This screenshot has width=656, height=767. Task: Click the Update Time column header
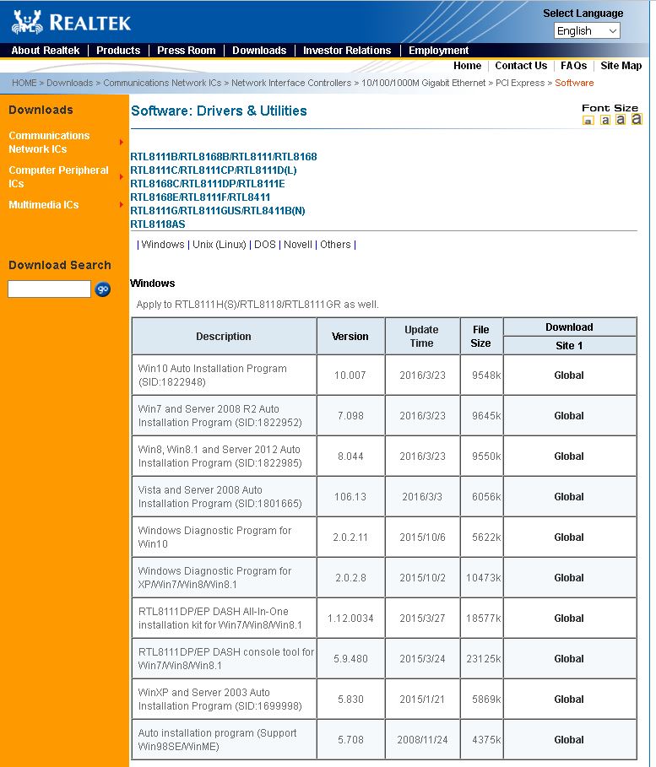(422, 337)
